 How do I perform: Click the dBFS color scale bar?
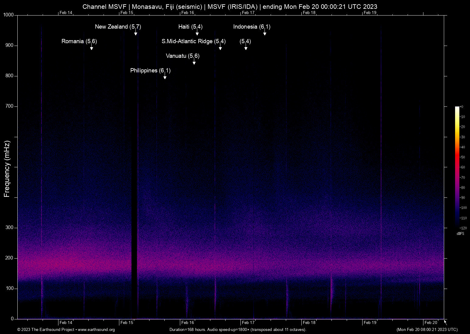coord(457,167)
